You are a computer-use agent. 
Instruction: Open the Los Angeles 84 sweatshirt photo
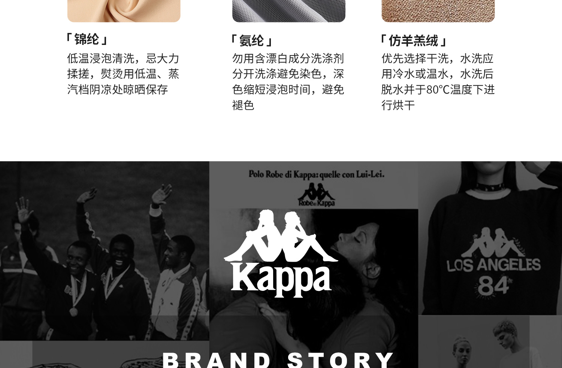tap(490, 238)
